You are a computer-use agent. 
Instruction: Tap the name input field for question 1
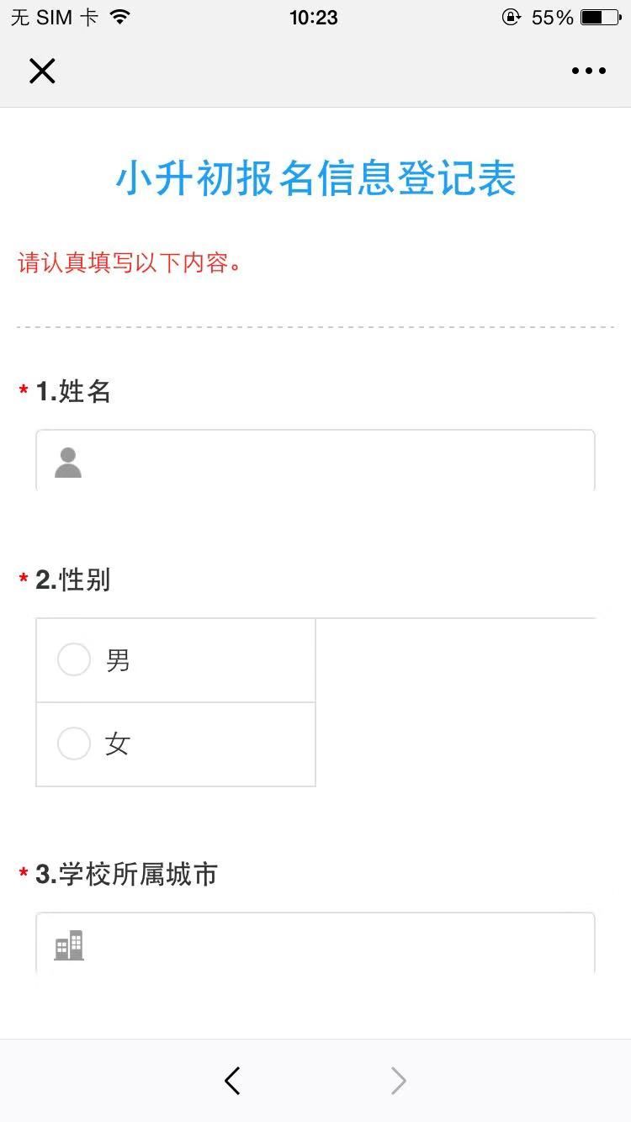[315, 461]
